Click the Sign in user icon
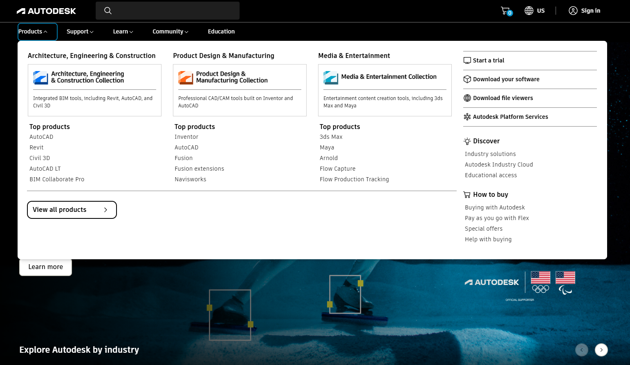This screenshot has width=630, height=365. 573,11
